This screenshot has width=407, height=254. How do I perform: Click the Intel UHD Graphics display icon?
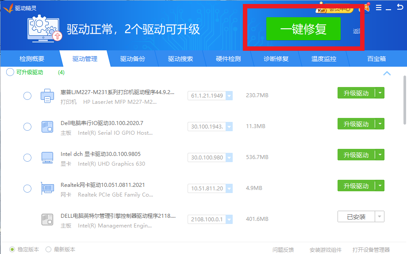pyautogui.click(x=47, y=158)
